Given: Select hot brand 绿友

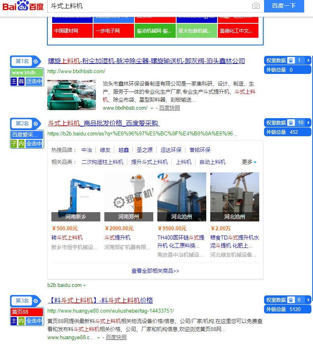Looking at the screenshot, I should click(x=105, y=150).
